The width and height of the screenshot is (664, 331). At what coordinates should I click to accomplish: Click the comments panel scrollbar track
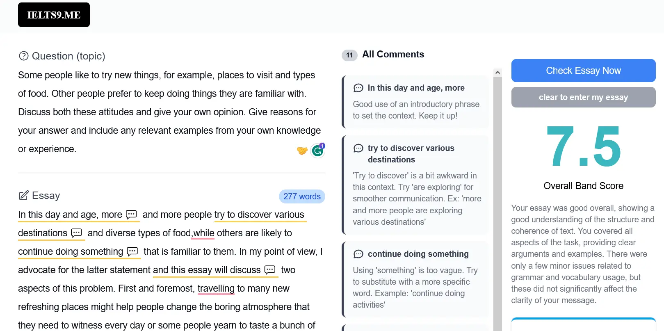[497, 205]
